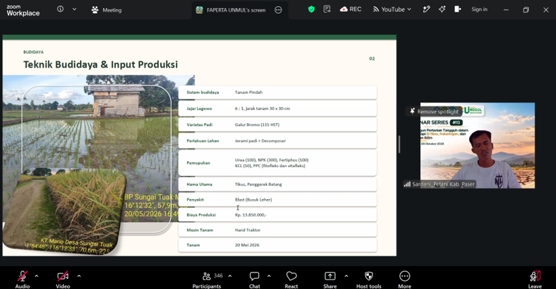The width and height of the screenshot is (556, 289).
Task: Open the YouTube live stream dropdown
Action: pyautogui.click(x=392, y=9)
